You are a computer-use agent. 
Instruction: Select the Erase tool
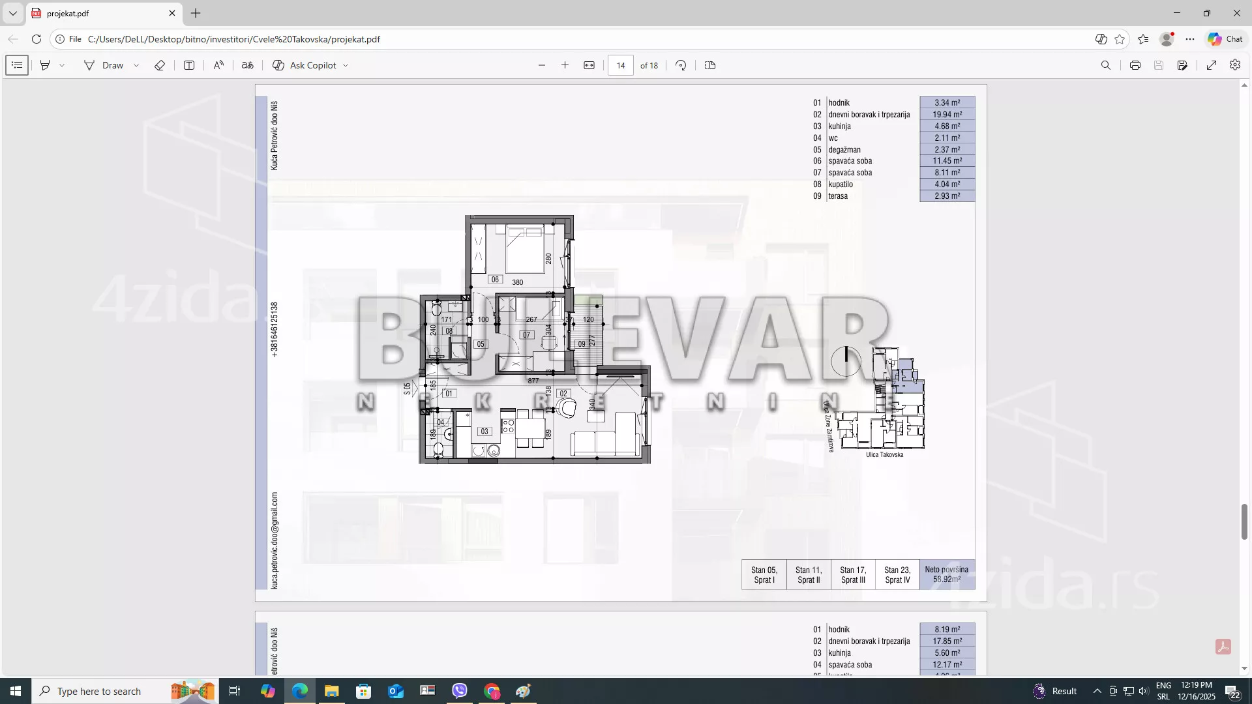[160, 65]
